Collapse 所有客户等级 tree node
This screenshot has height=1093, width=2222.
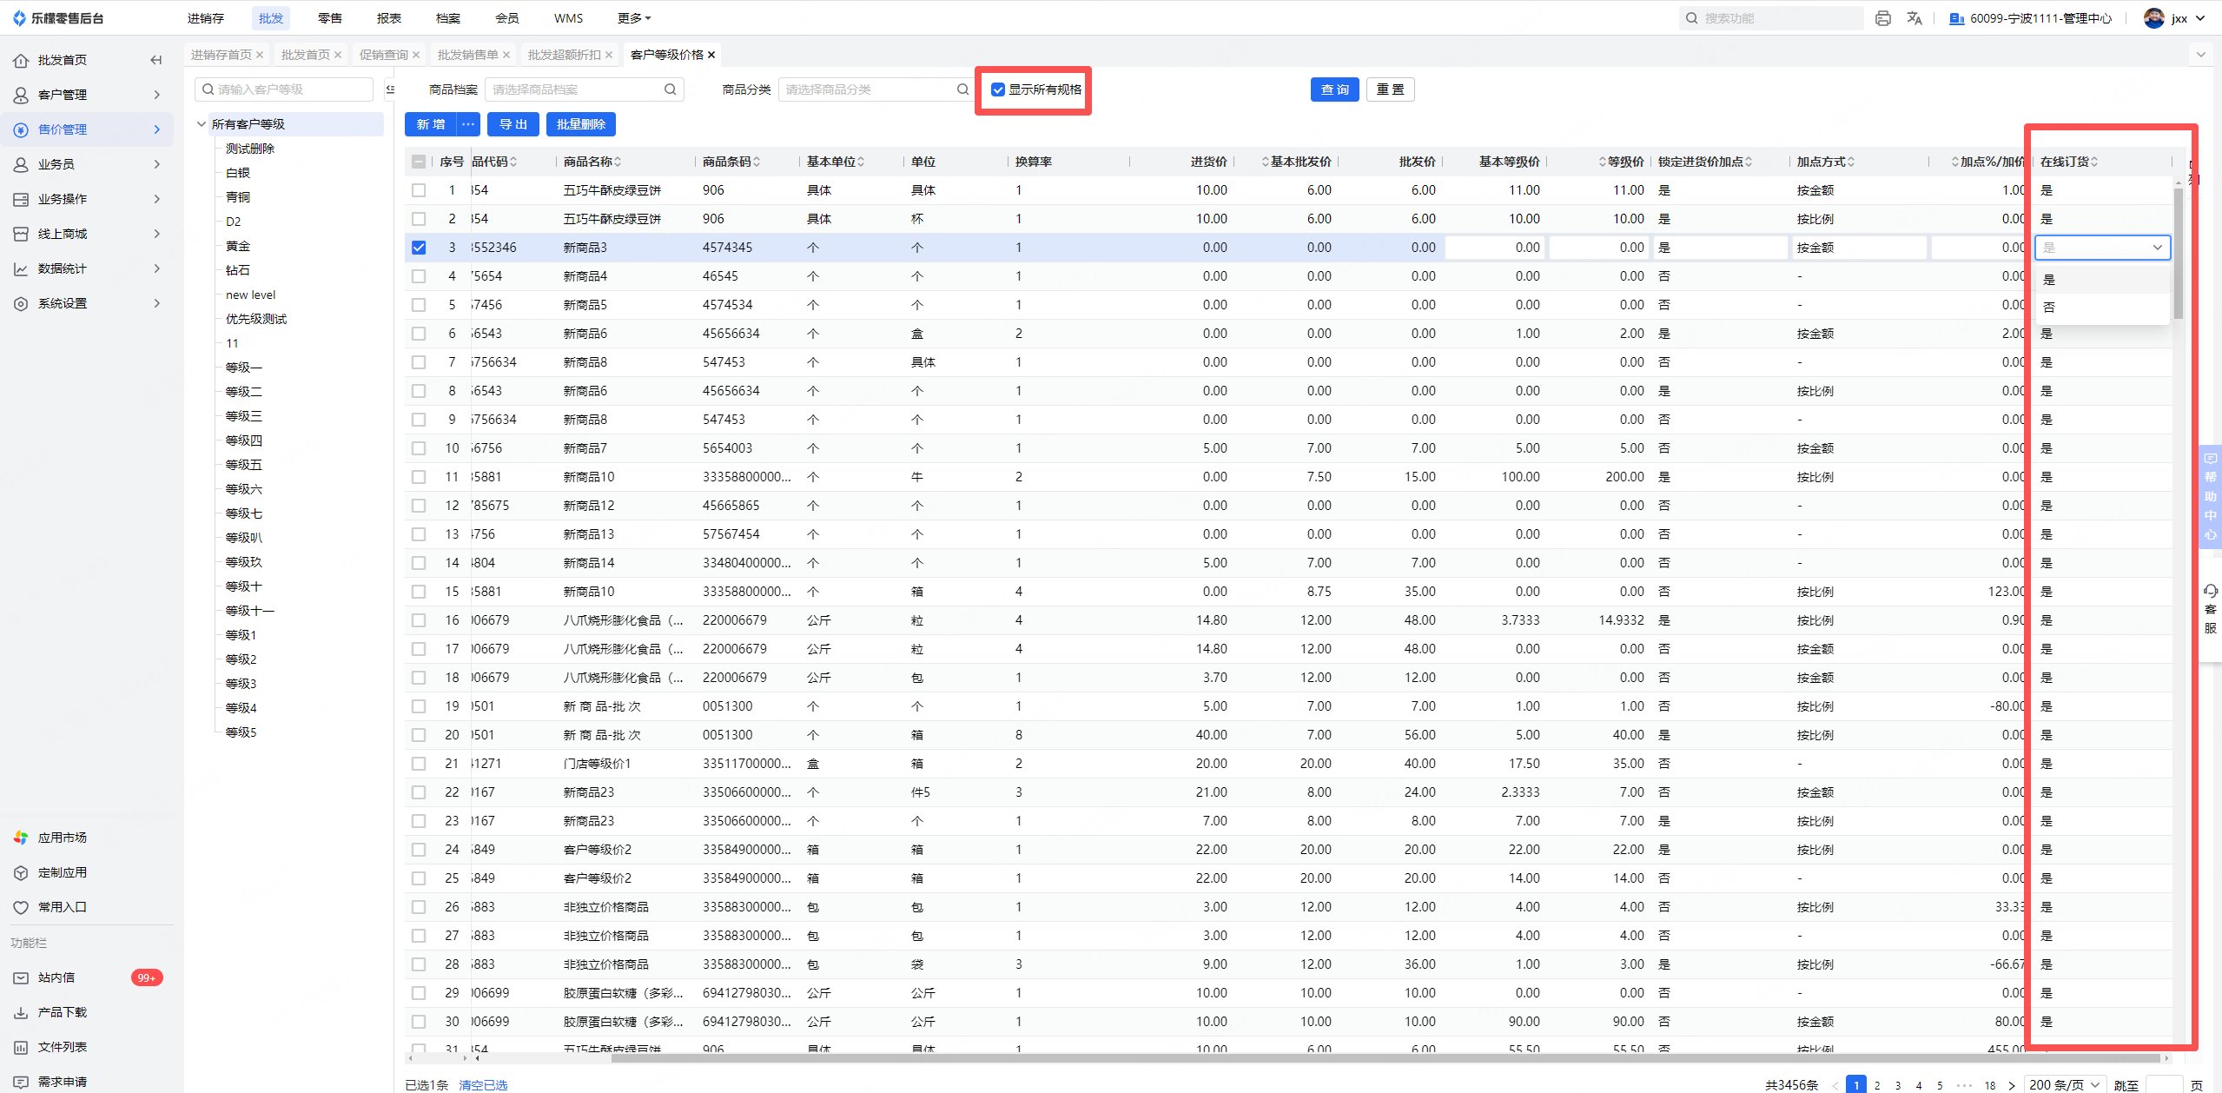[x=202, y=124]
